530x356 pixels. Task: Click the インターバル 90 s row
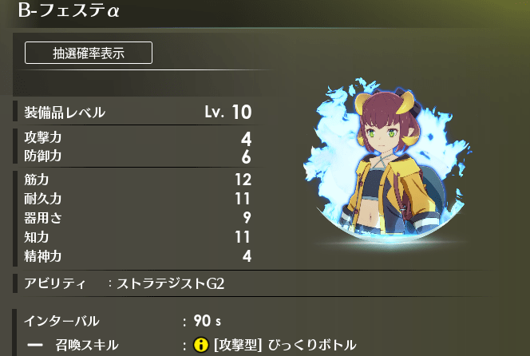coord(123,321)
